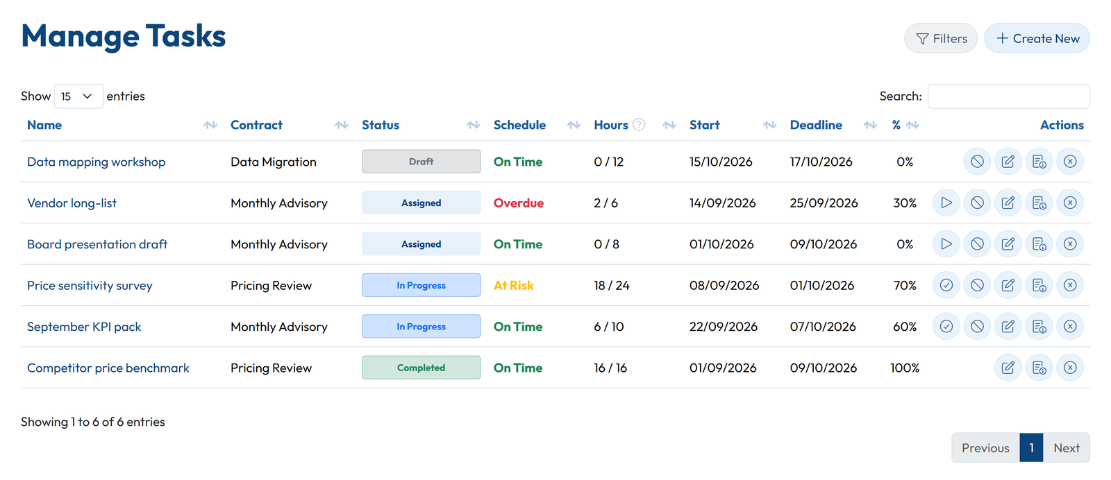Click the cancel icon for Data mapping workshop

pyautogui.click(x=977, y=162)
